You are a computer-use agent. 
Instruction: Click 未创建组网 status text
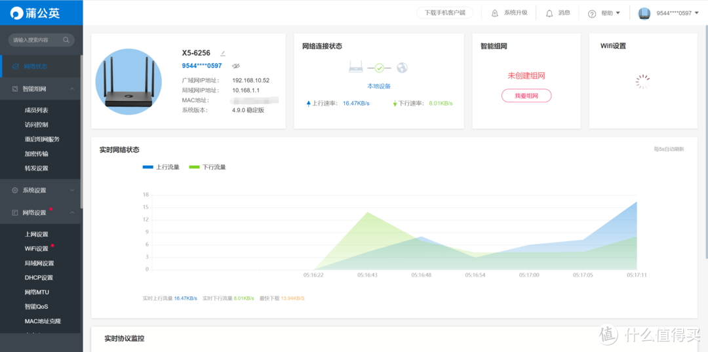click(526, 75)
